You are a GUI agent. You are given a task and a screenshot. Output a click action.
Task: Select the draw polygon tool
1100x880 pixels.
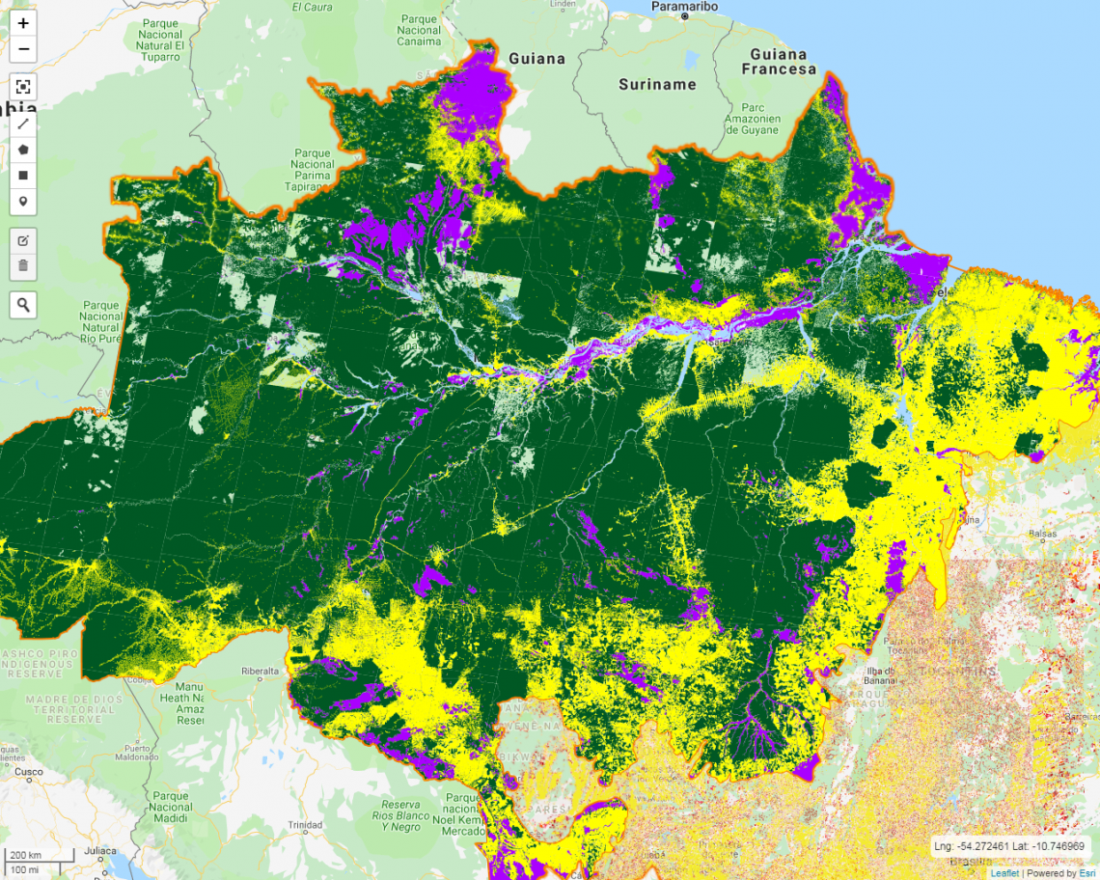pyautogui.click(x=23, y=150)
